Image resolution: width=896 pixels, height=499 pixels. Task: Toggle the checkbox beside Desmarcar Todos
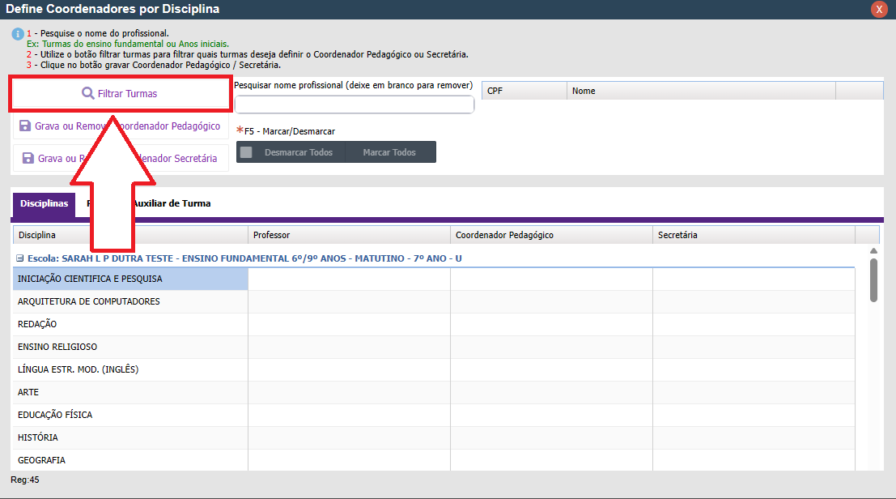[246, 152]
